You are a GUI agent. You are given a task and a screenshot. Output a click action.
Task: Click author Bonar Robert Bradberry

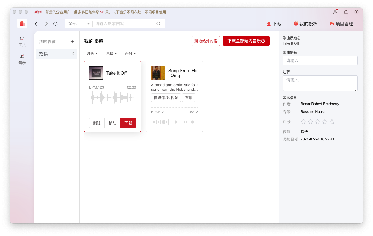320,104
